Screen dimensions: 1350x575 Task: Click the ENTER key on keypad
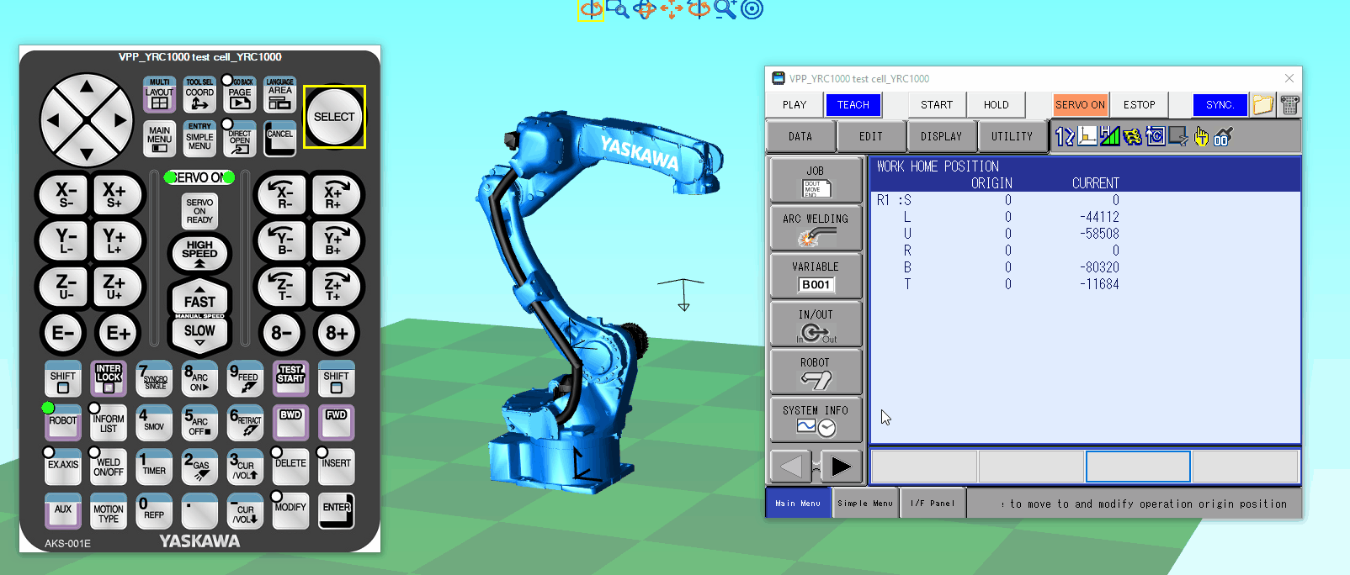pos(337,511)
